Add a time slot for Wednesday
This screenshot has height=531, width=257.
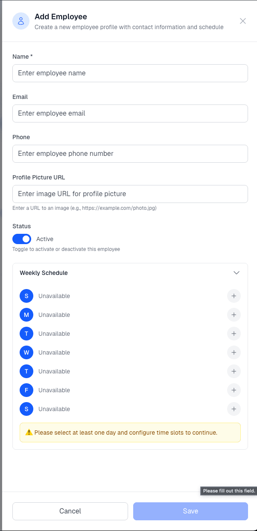click(x=234, y=352)
